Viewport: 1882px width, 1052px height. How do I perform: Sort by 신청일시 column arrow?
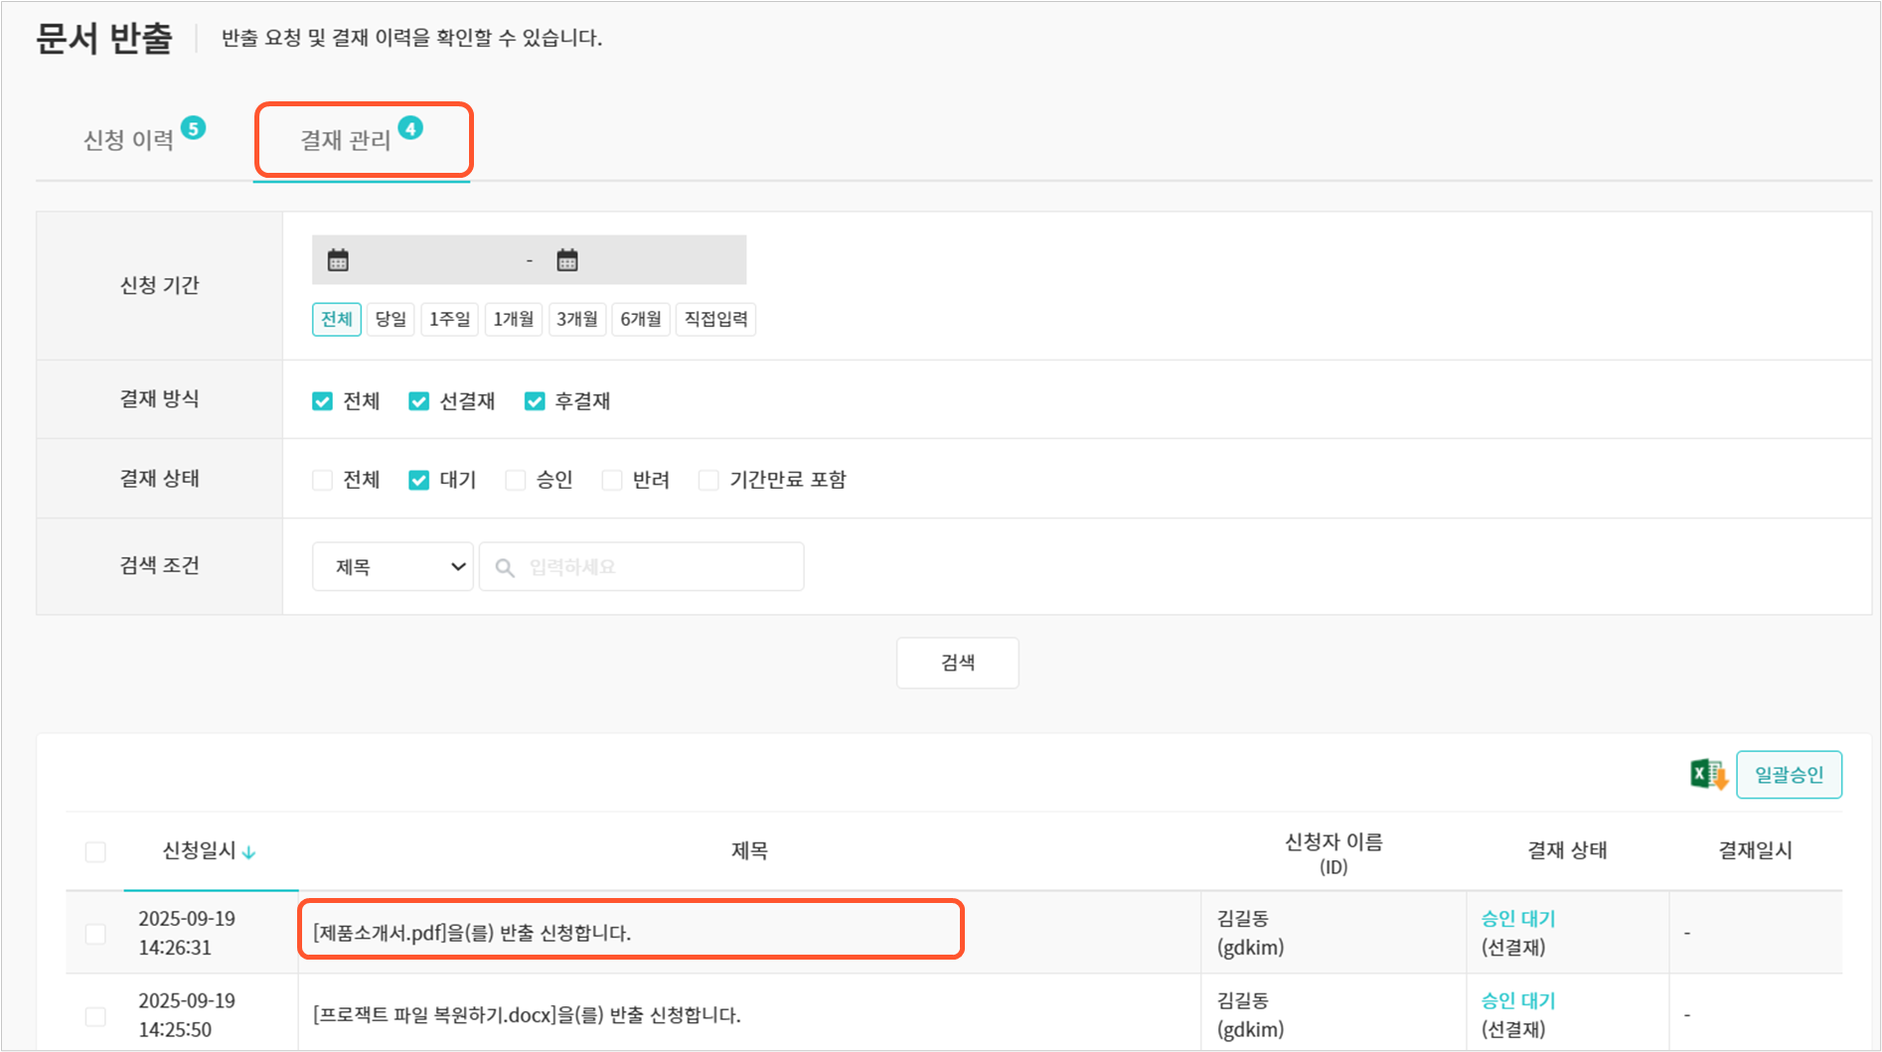tap(249, 852)
